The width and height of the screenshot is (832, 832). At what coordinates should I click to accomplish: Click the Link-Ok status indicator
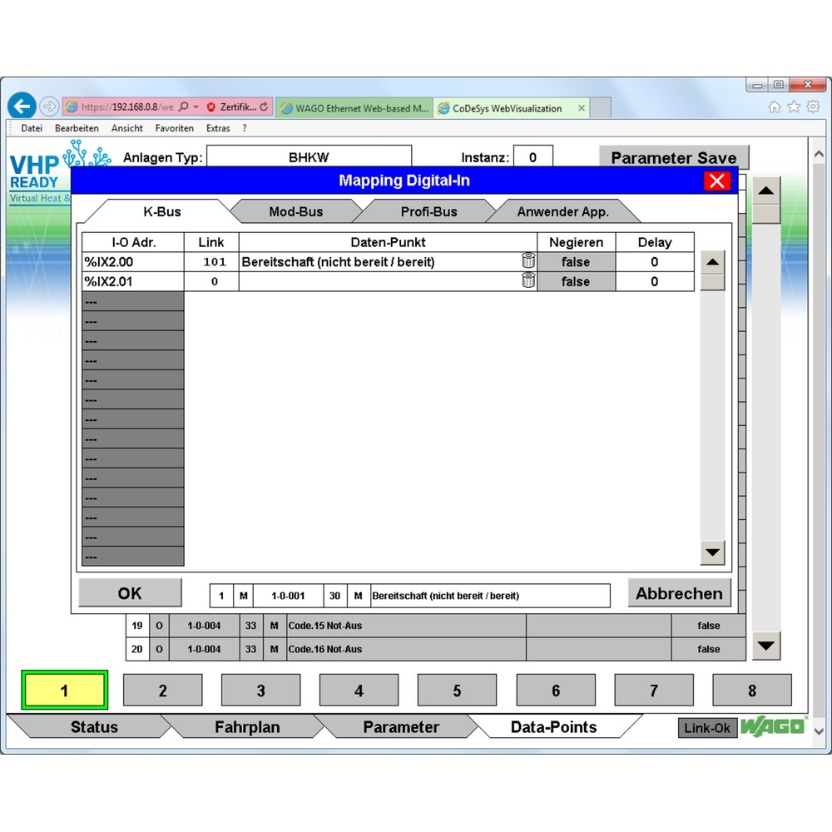(706, 727)
